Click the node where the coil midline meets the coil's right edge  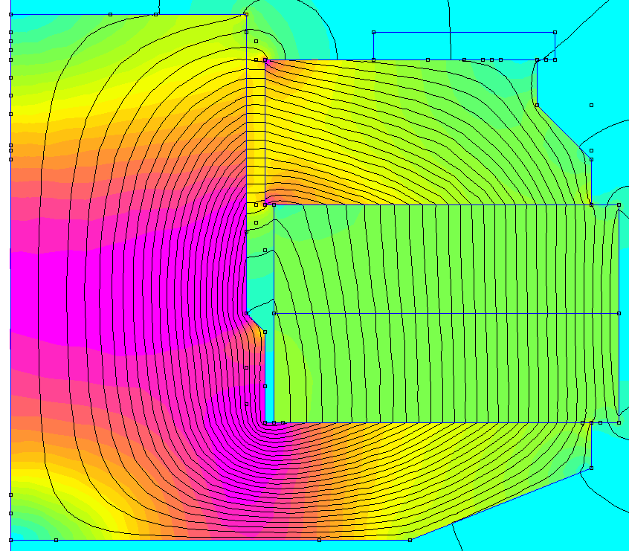point(619,314)
